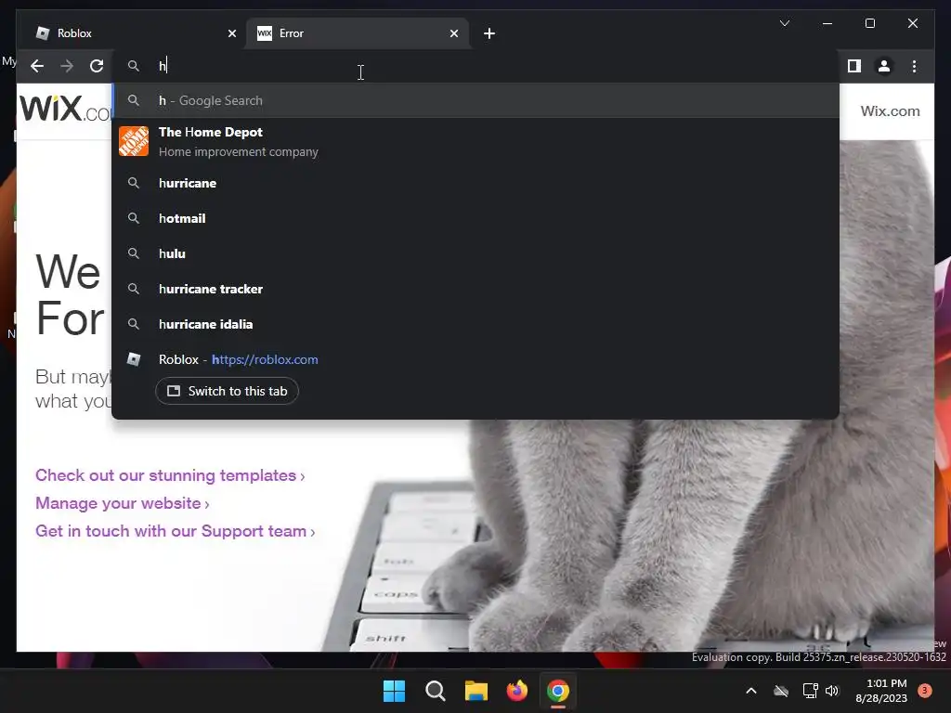Open clock showing 1:01 PM

click(881, 691)
